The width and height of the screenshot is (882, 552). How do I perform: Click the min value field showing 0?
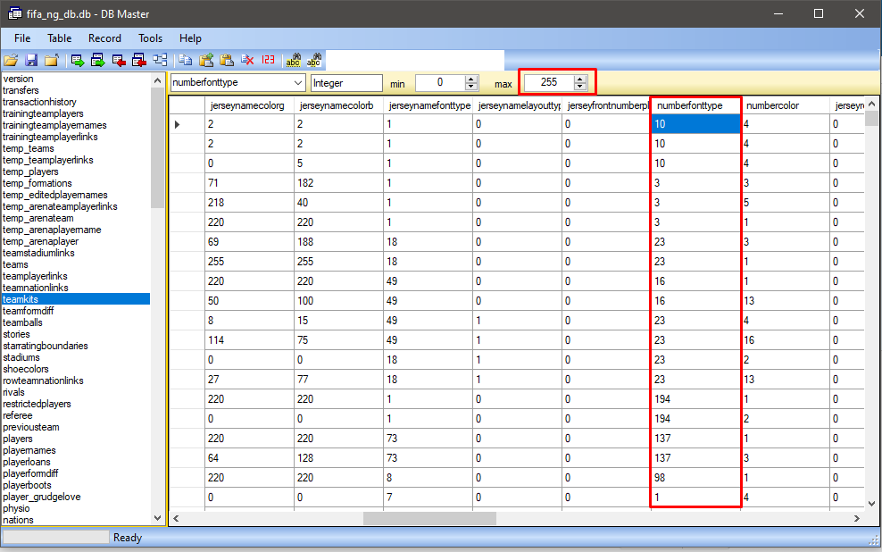pos(440,83)
